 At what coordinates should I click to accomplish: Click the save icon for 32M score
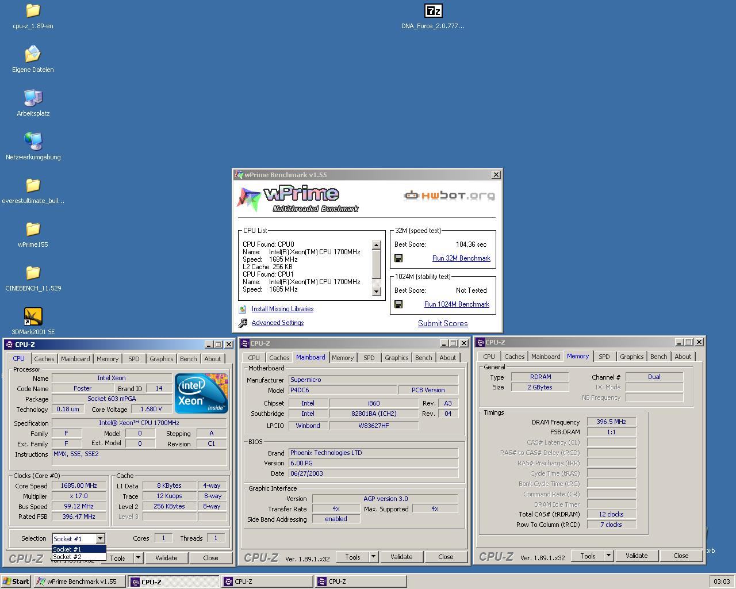(398, 258)
